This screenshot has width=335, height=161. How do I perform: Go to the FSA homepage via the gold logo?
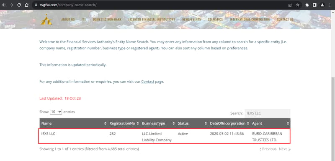46,19
